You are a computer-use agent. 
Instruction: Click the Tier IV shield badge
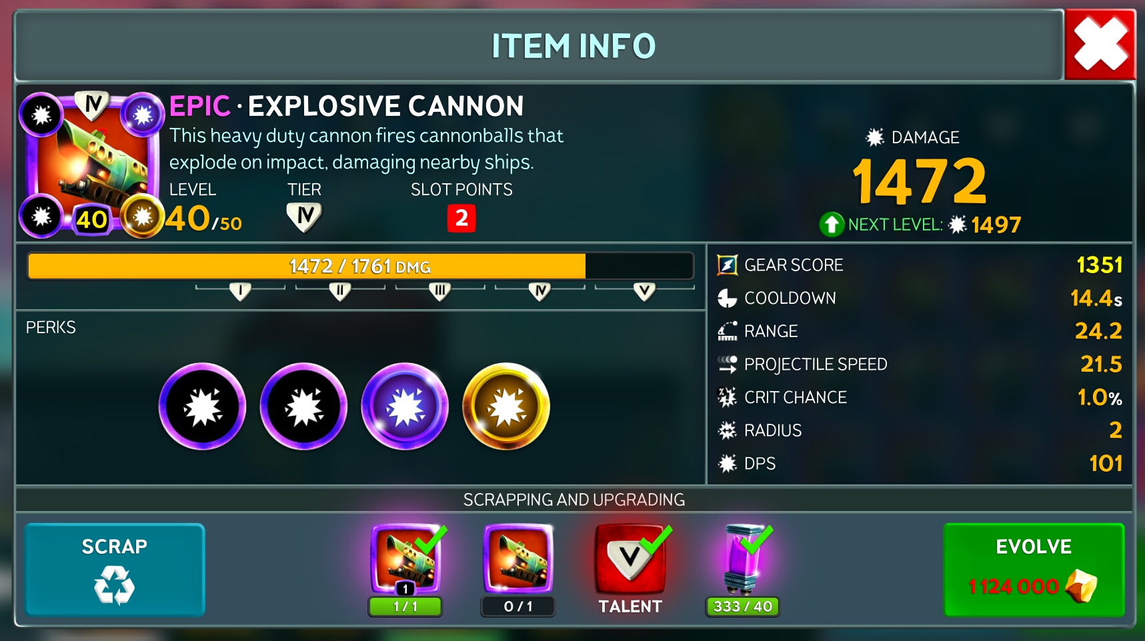[x=304, y=217]
